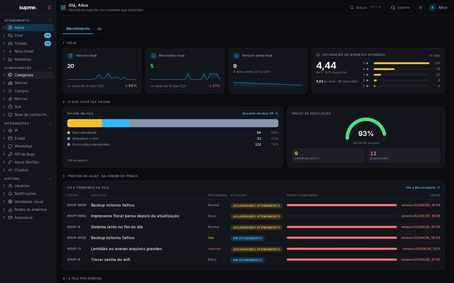Open ticket #SUP-11 Lentidão ao anexar arquivos
The height and width of the screenshot is (283, 454).
(x=253, y=249)
